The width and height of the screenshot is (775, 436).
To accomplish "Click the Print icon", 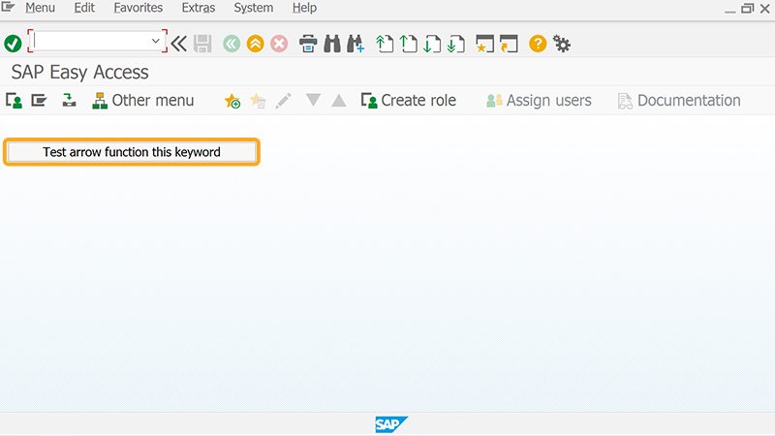I will (x=308, y=44).
